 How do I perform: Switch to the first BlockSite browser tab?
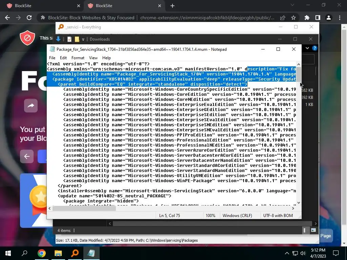(42, 6)
